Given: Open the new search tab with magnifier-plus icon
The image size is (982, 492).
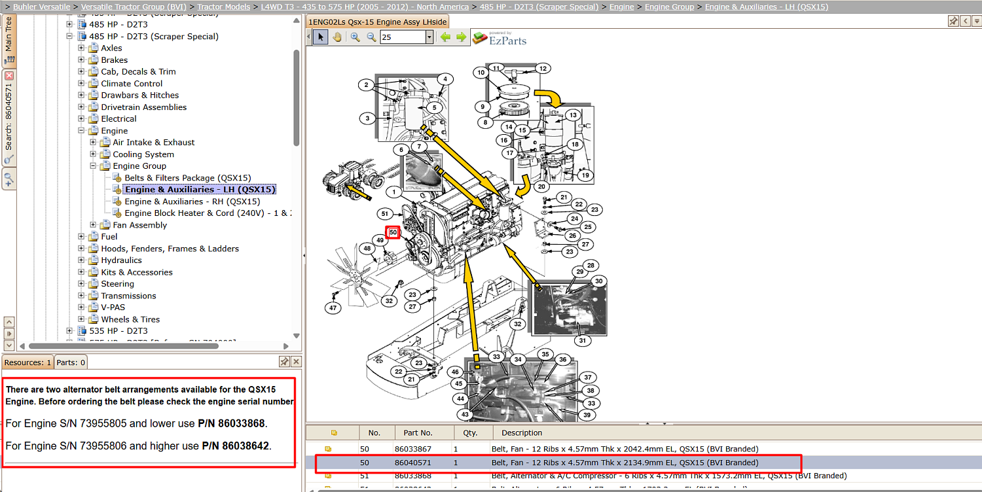Looking at the screenshot, I should (9, 178).
